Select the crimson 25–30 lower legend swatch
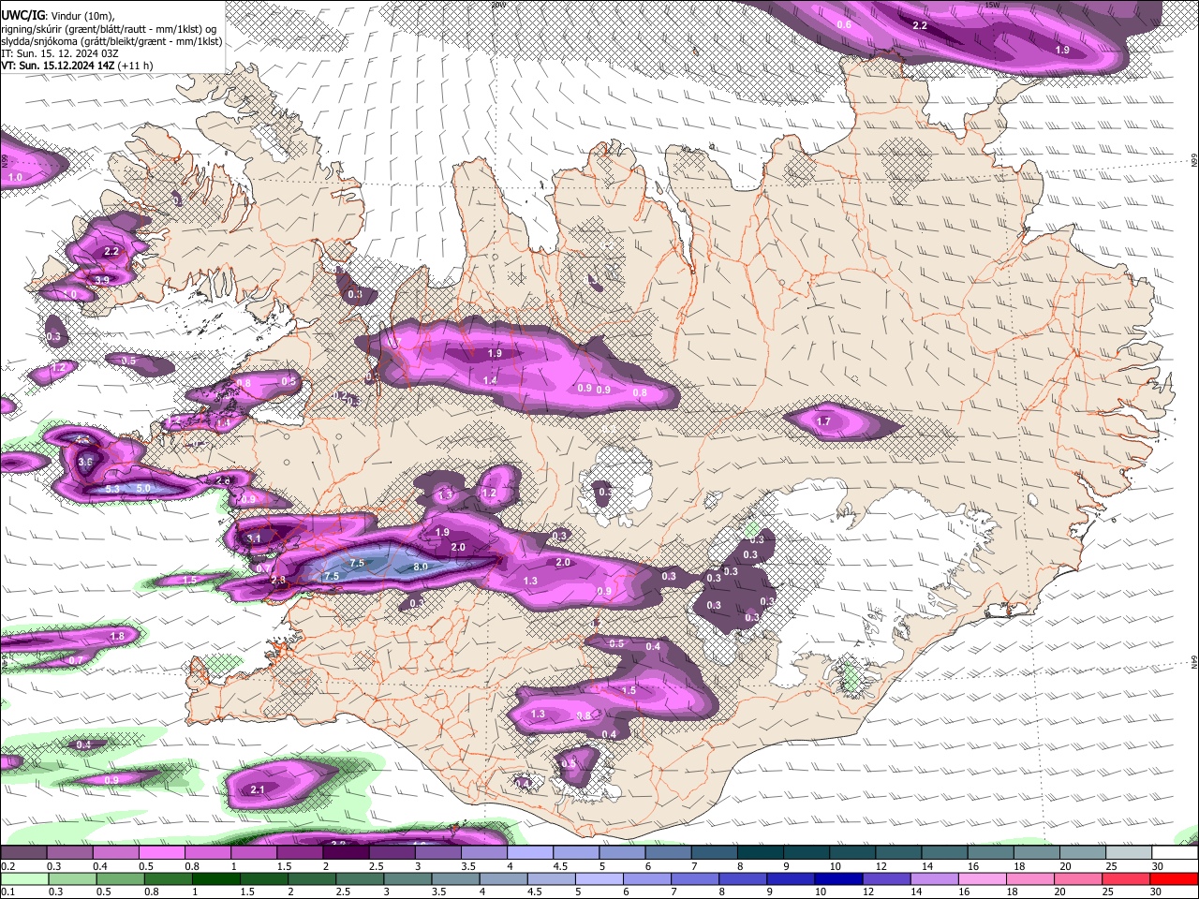Viewport: 1199px width, 899px height. 1127,879
